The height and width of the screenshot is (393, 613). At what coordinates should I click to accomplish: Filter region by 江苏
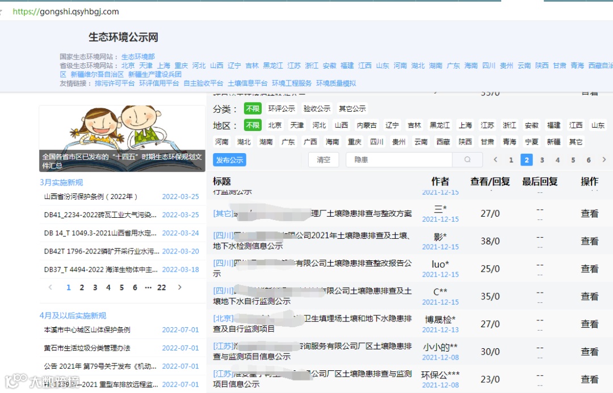[487, 125]
